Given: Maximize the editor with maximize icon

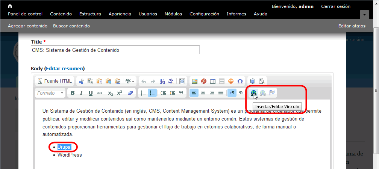Looking at the screenshot, I should point(253,81).
